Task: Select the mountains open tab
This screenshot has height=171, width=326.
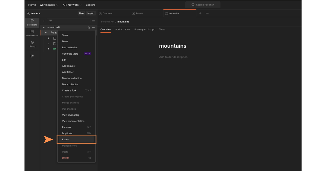Action: [x=180, y=13]
